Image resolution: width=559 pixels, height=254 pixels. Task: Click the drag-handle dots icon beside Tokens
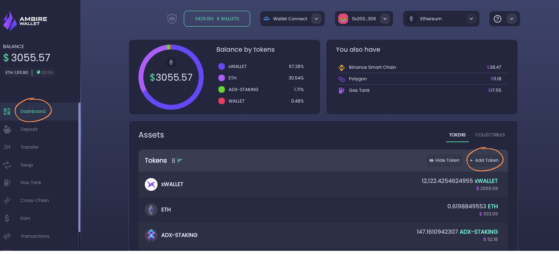pyautogui.click(x=173, y=161)
